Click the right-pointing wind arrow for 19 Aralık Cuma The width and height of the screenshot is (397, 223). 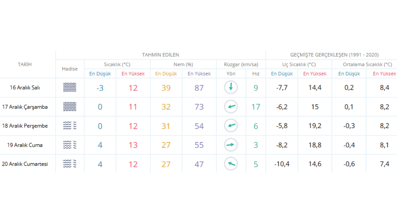click(x=231, y=145)
